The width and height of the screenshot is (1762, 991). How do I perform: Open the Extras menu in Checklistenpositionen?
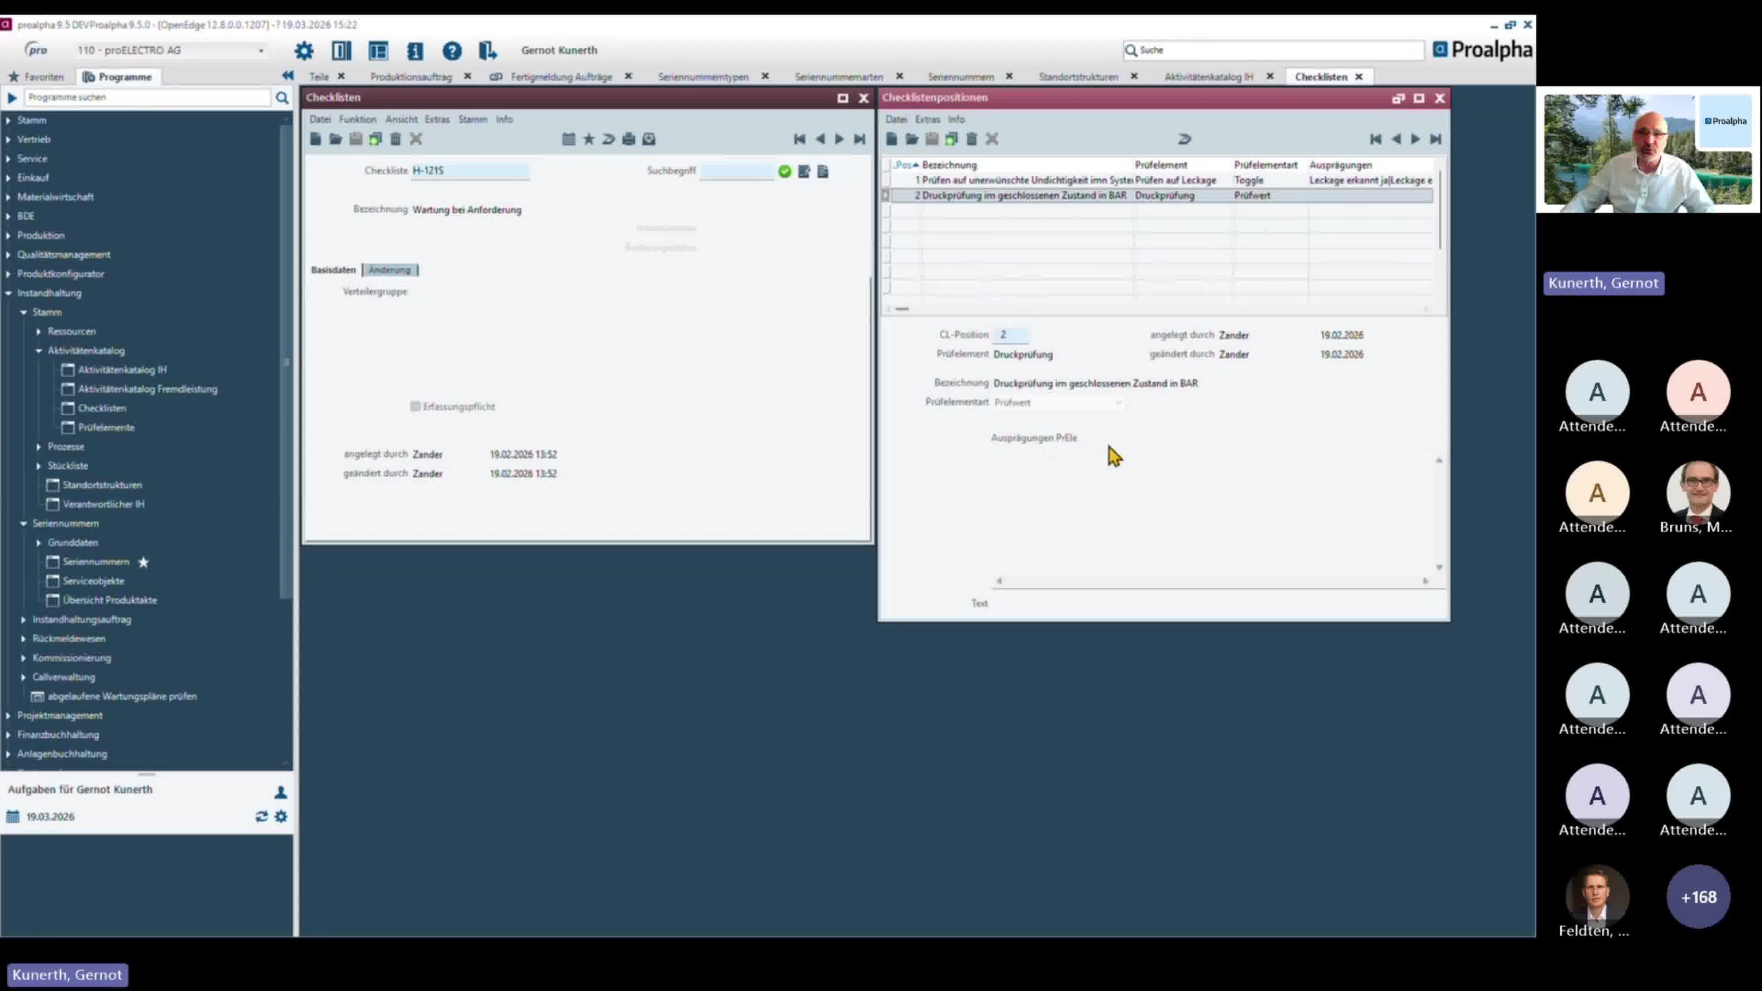[927, 120]
